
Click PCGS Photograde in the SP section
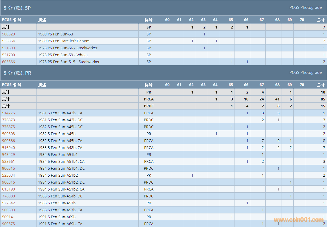click(305, 7)
